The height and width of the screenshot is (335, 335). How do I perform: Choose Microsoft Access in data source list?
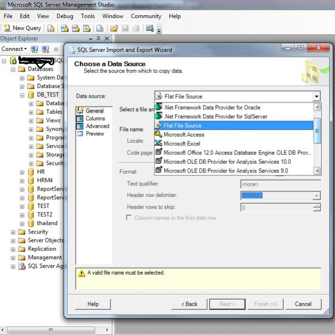(234, 134)
